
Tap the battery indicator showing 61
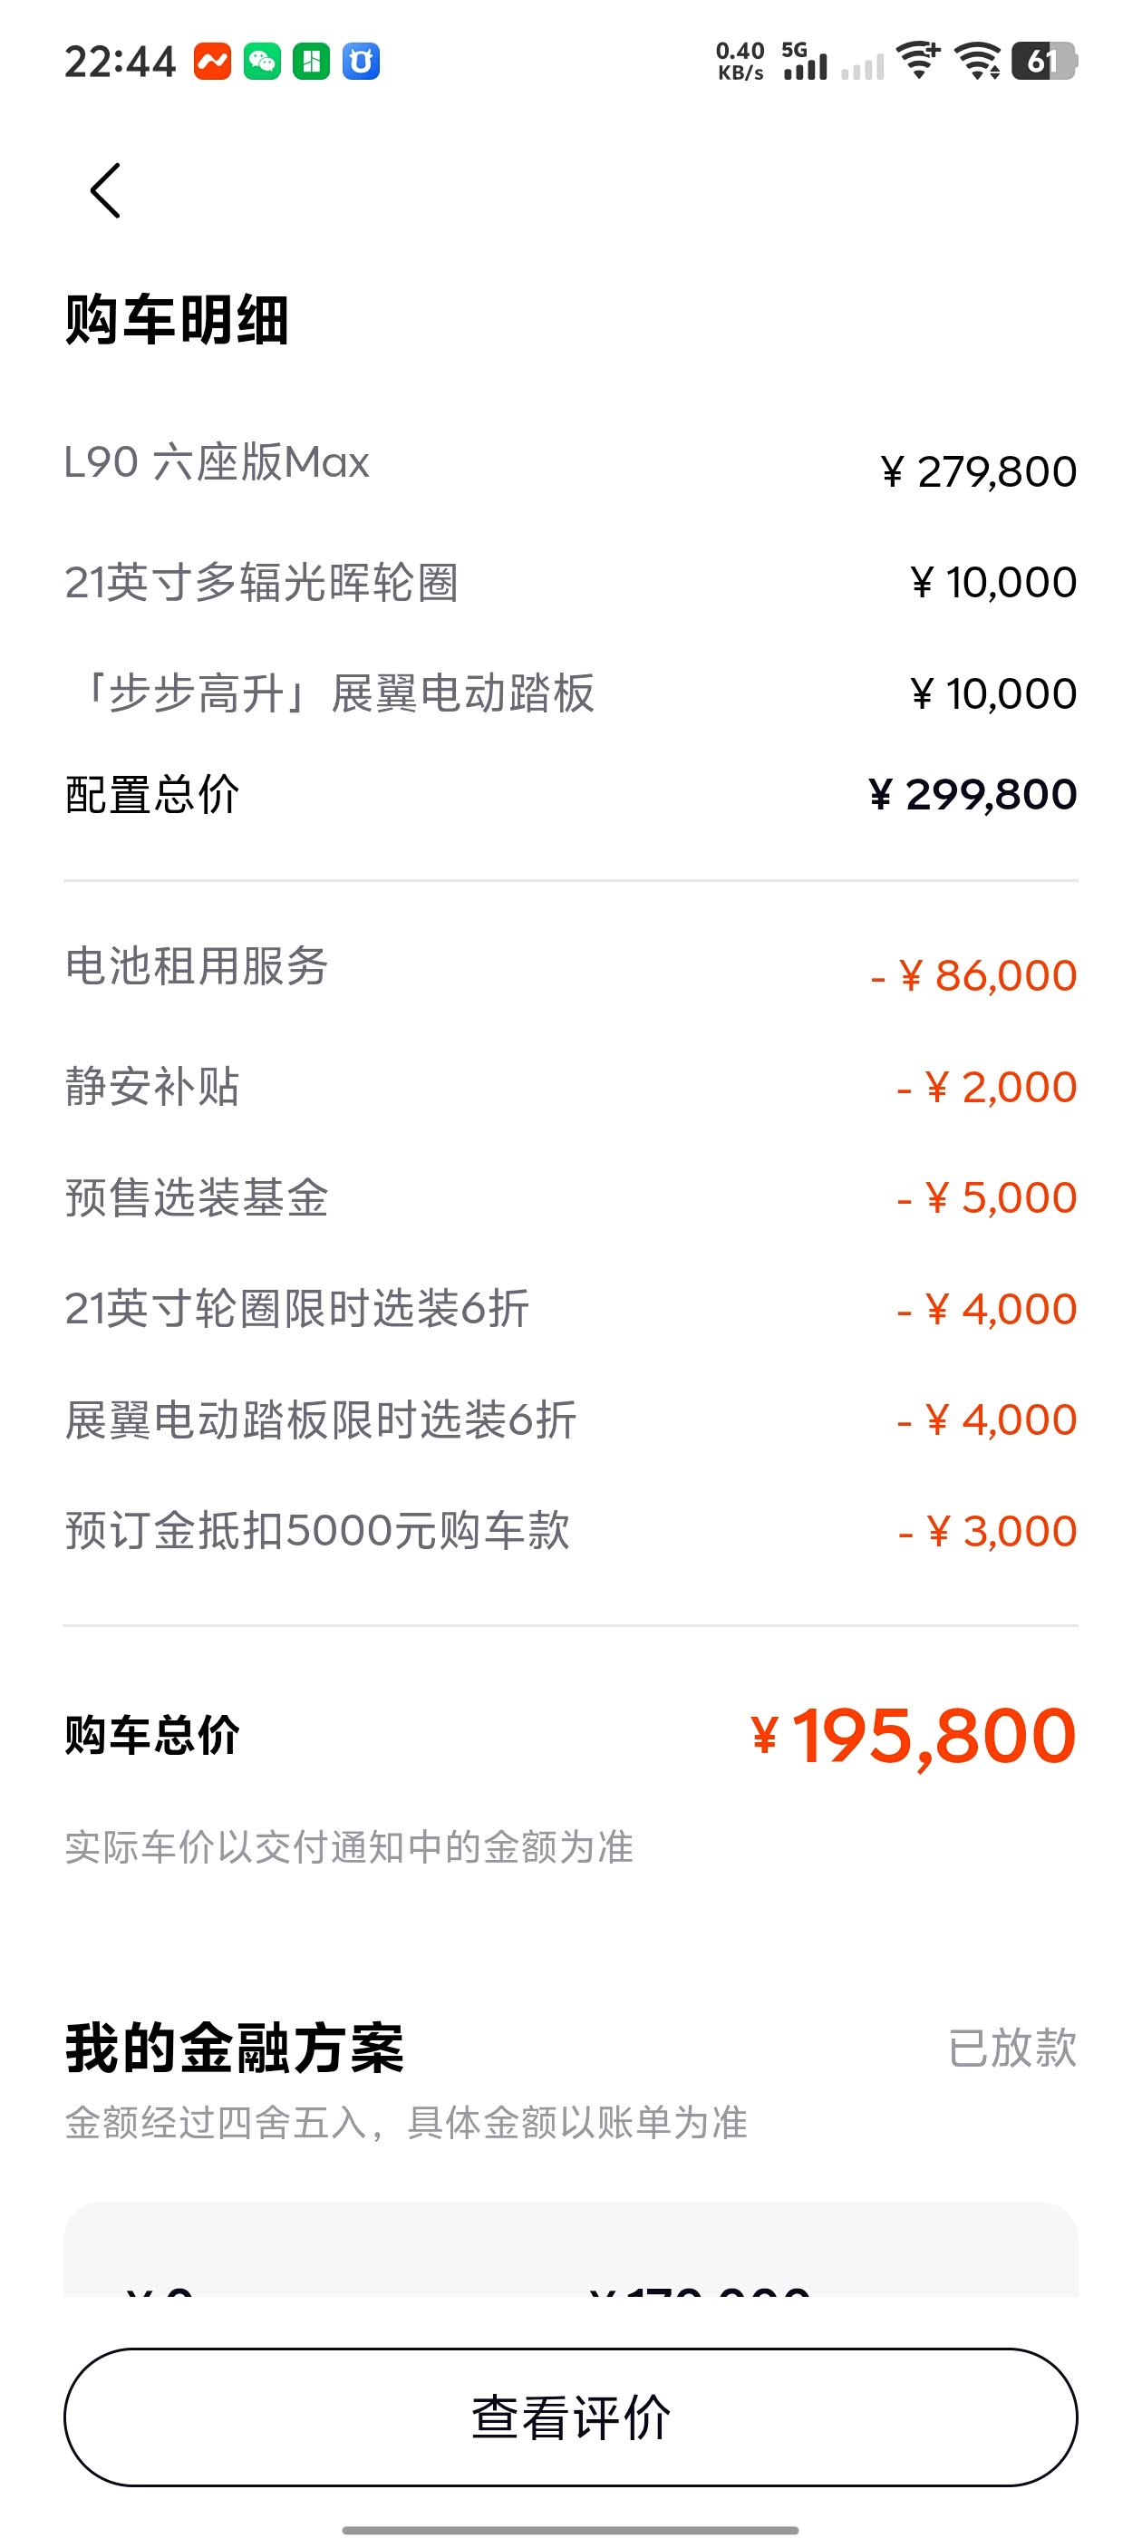tap(1043, 61)
